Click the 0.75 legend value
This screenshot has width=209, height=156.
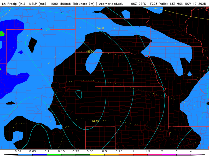119,151
